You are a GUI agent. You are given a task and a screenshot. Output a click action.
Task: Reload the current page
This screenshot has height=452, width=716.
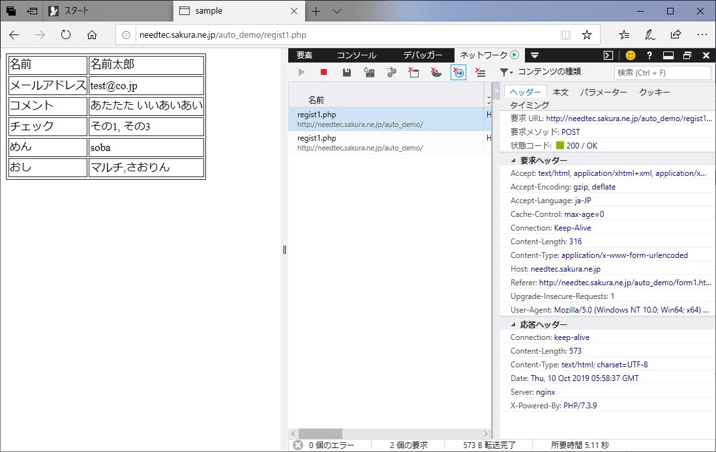(66, 35)
